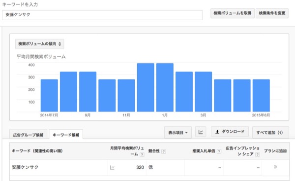Sort by 月間平均検索ボリューム column header
Screen dimensions: 295x181
click(127, 151)
